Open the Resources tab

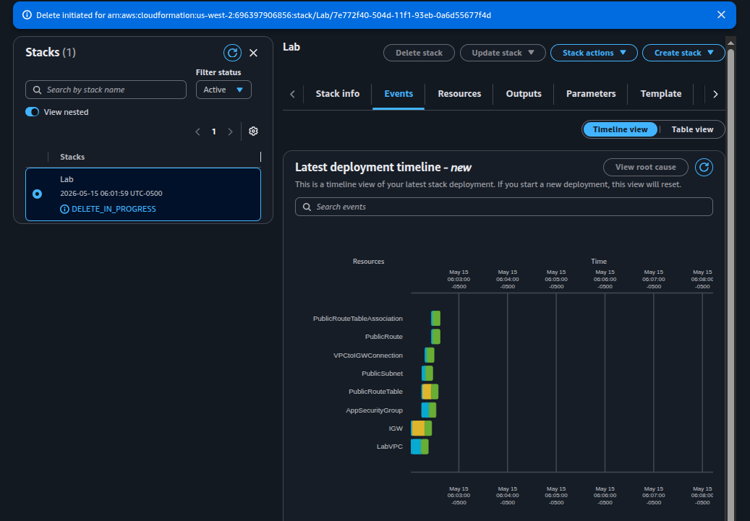(x=459, y=94)
